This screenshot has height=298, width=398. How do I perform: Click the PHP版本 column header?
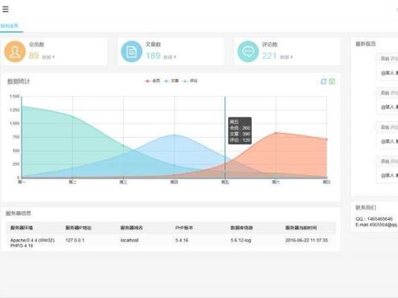tap(184, 228)
